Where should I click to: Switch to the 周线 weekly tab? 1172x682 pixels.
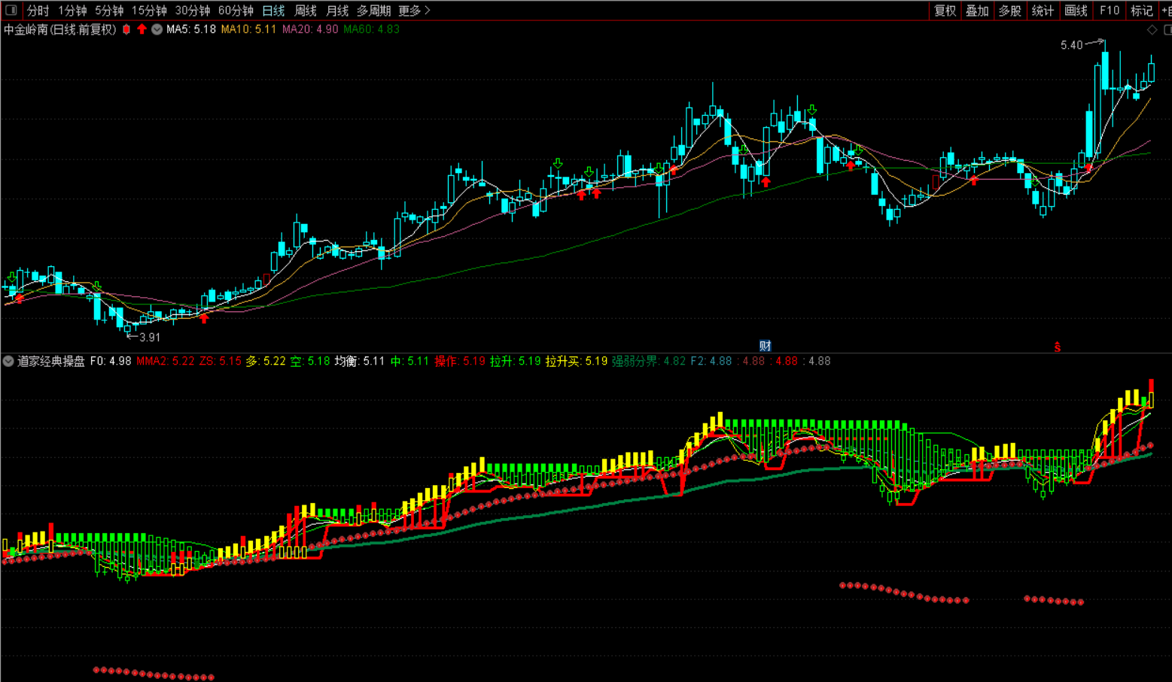(306, 11)
